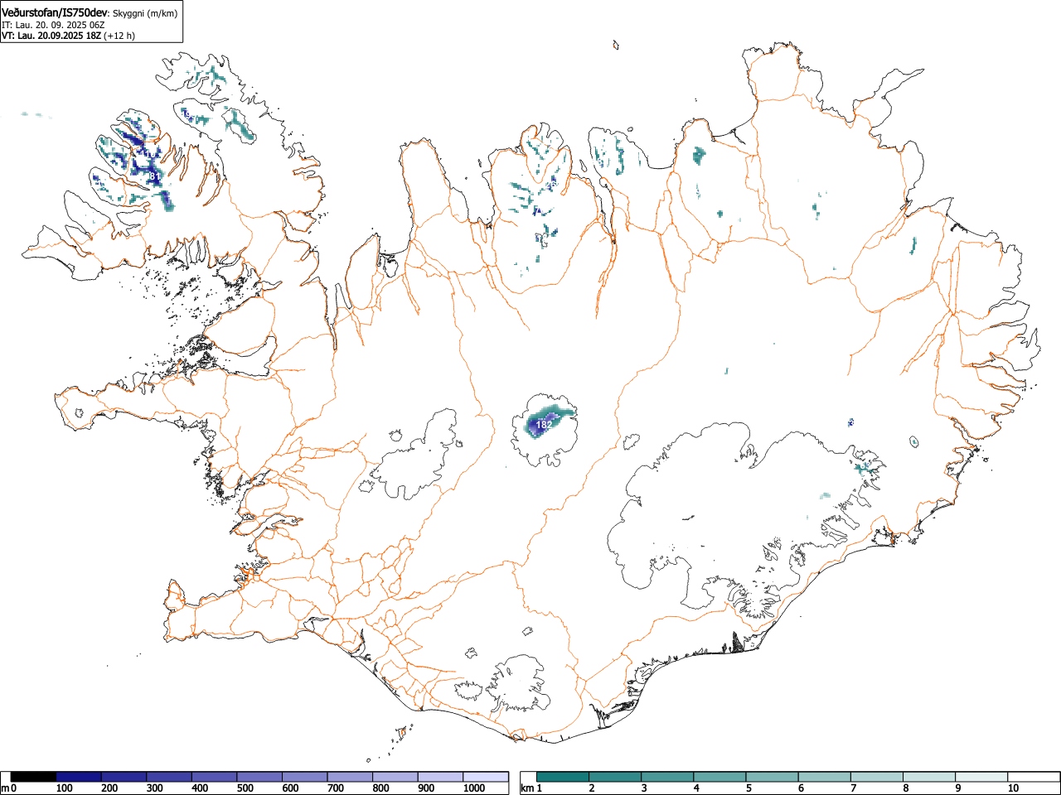
Task: Click the 'IT: Lau. 20. 09. 2025 06Z' line
Action: pyautogui.click(x=53, y=25)
